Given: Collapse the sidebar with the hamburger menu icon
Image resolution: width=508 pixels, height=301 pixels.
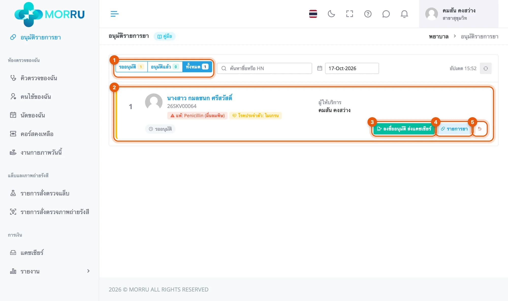Looking at the screenshot, I should click(x=115, y=14).
